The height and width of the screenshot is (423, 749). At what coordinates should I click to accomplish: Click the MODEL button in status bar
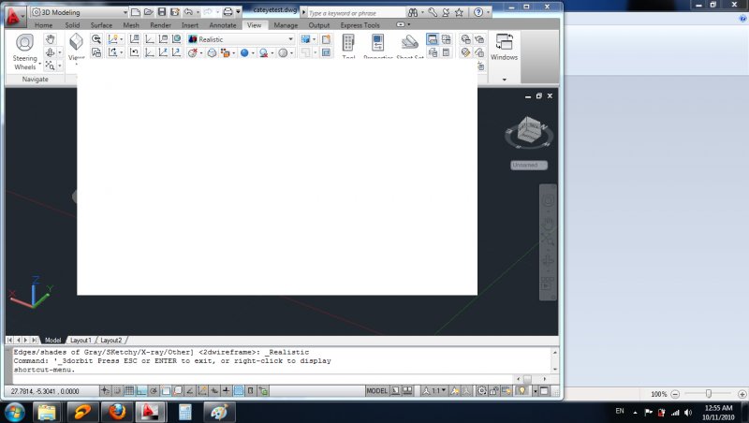(377, 391)
